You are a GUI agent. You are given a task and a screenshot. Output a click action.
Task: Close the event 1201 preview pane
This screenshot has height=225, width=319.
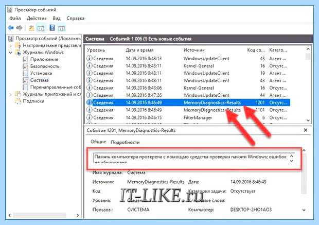(x=306, y=130)
